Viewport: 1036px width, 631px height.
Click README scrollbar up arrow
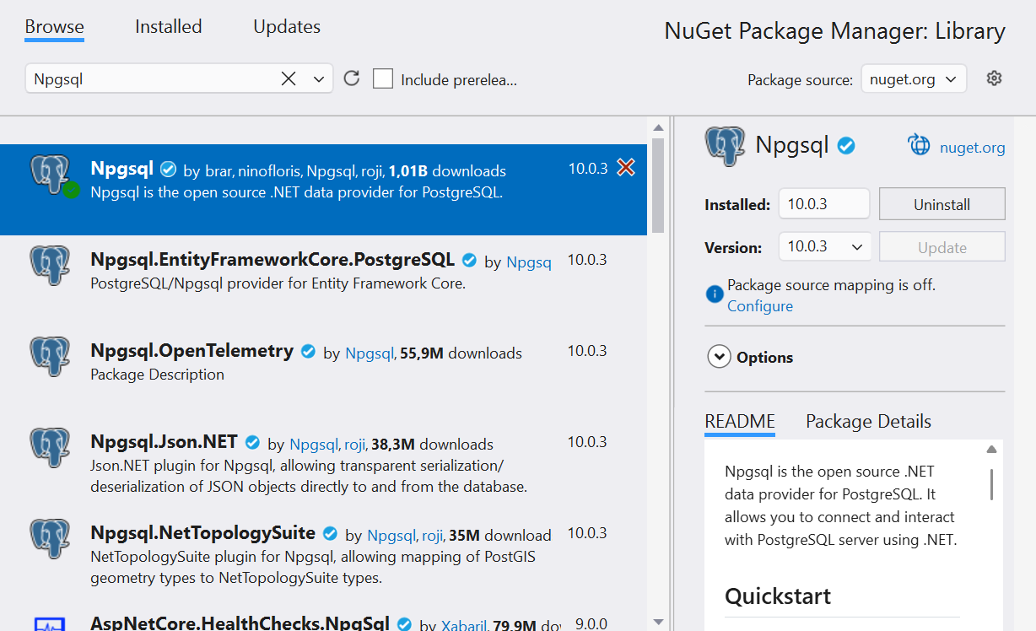click(x=992, y=450)
